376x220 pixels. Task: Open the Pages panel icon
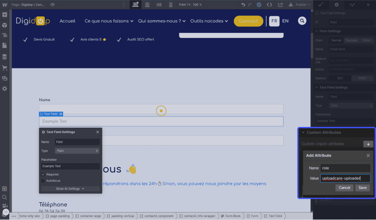[5, 46]
